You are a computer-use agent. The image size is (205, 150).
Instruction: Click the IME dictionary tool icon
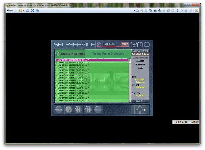187,122
